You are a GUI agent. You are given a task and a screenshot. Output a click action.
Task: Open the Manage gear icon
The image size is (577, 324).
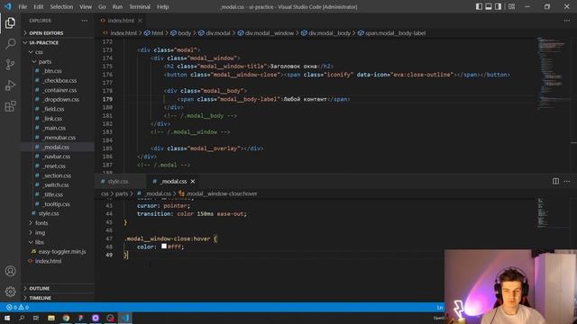(x=10, y=292)
